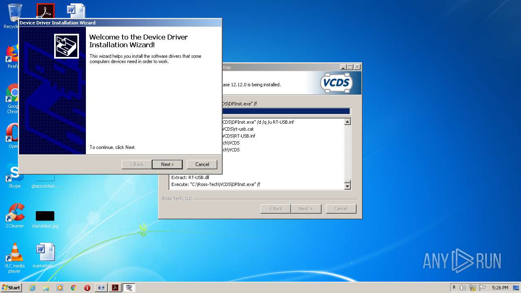The height and width of the screenshot is (293, 521).
Task: Click the device driver wizard hardware icon
Action: [66, 46]
